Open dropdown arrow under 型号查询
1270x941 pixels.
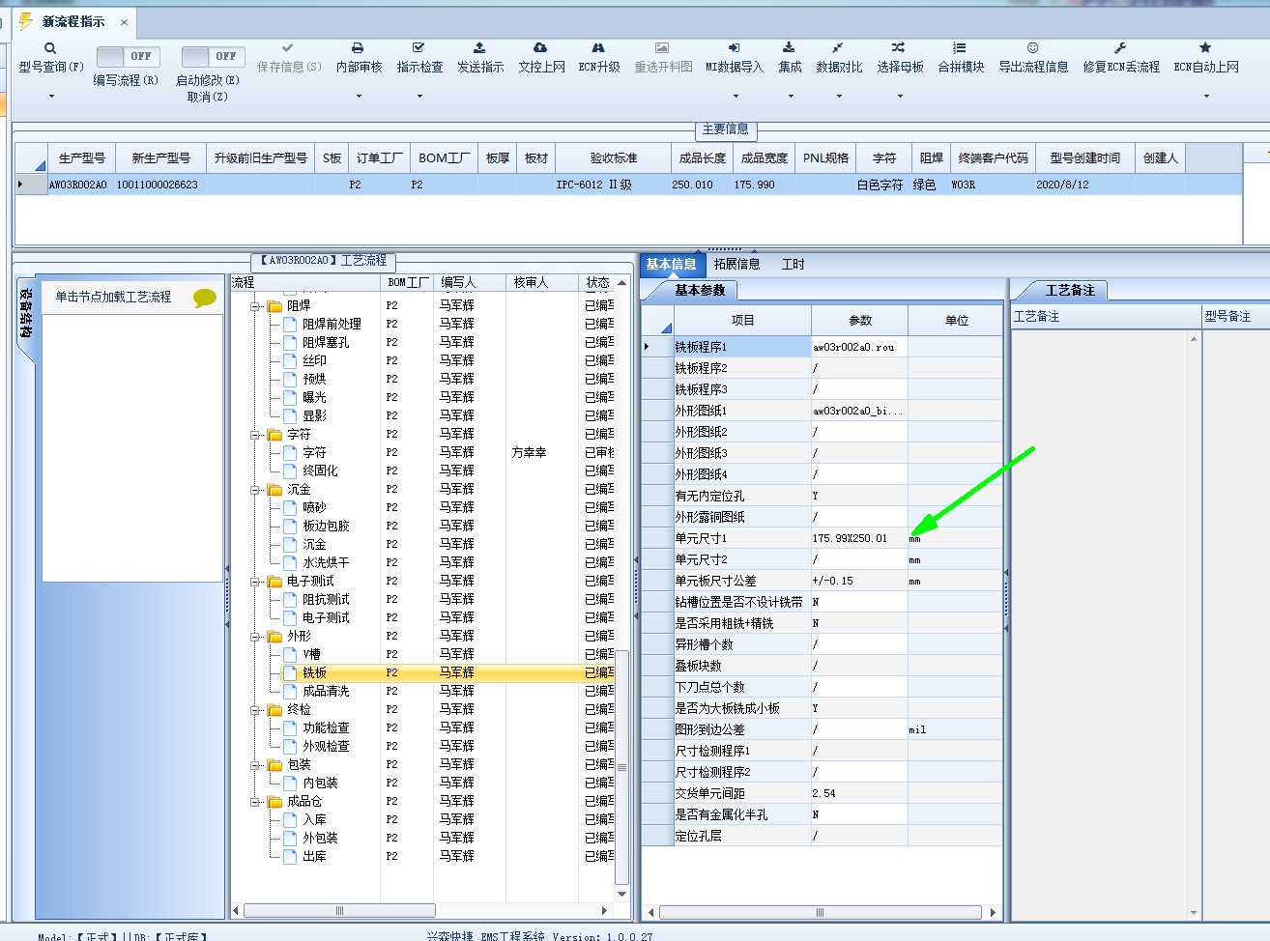click(51, 96)
